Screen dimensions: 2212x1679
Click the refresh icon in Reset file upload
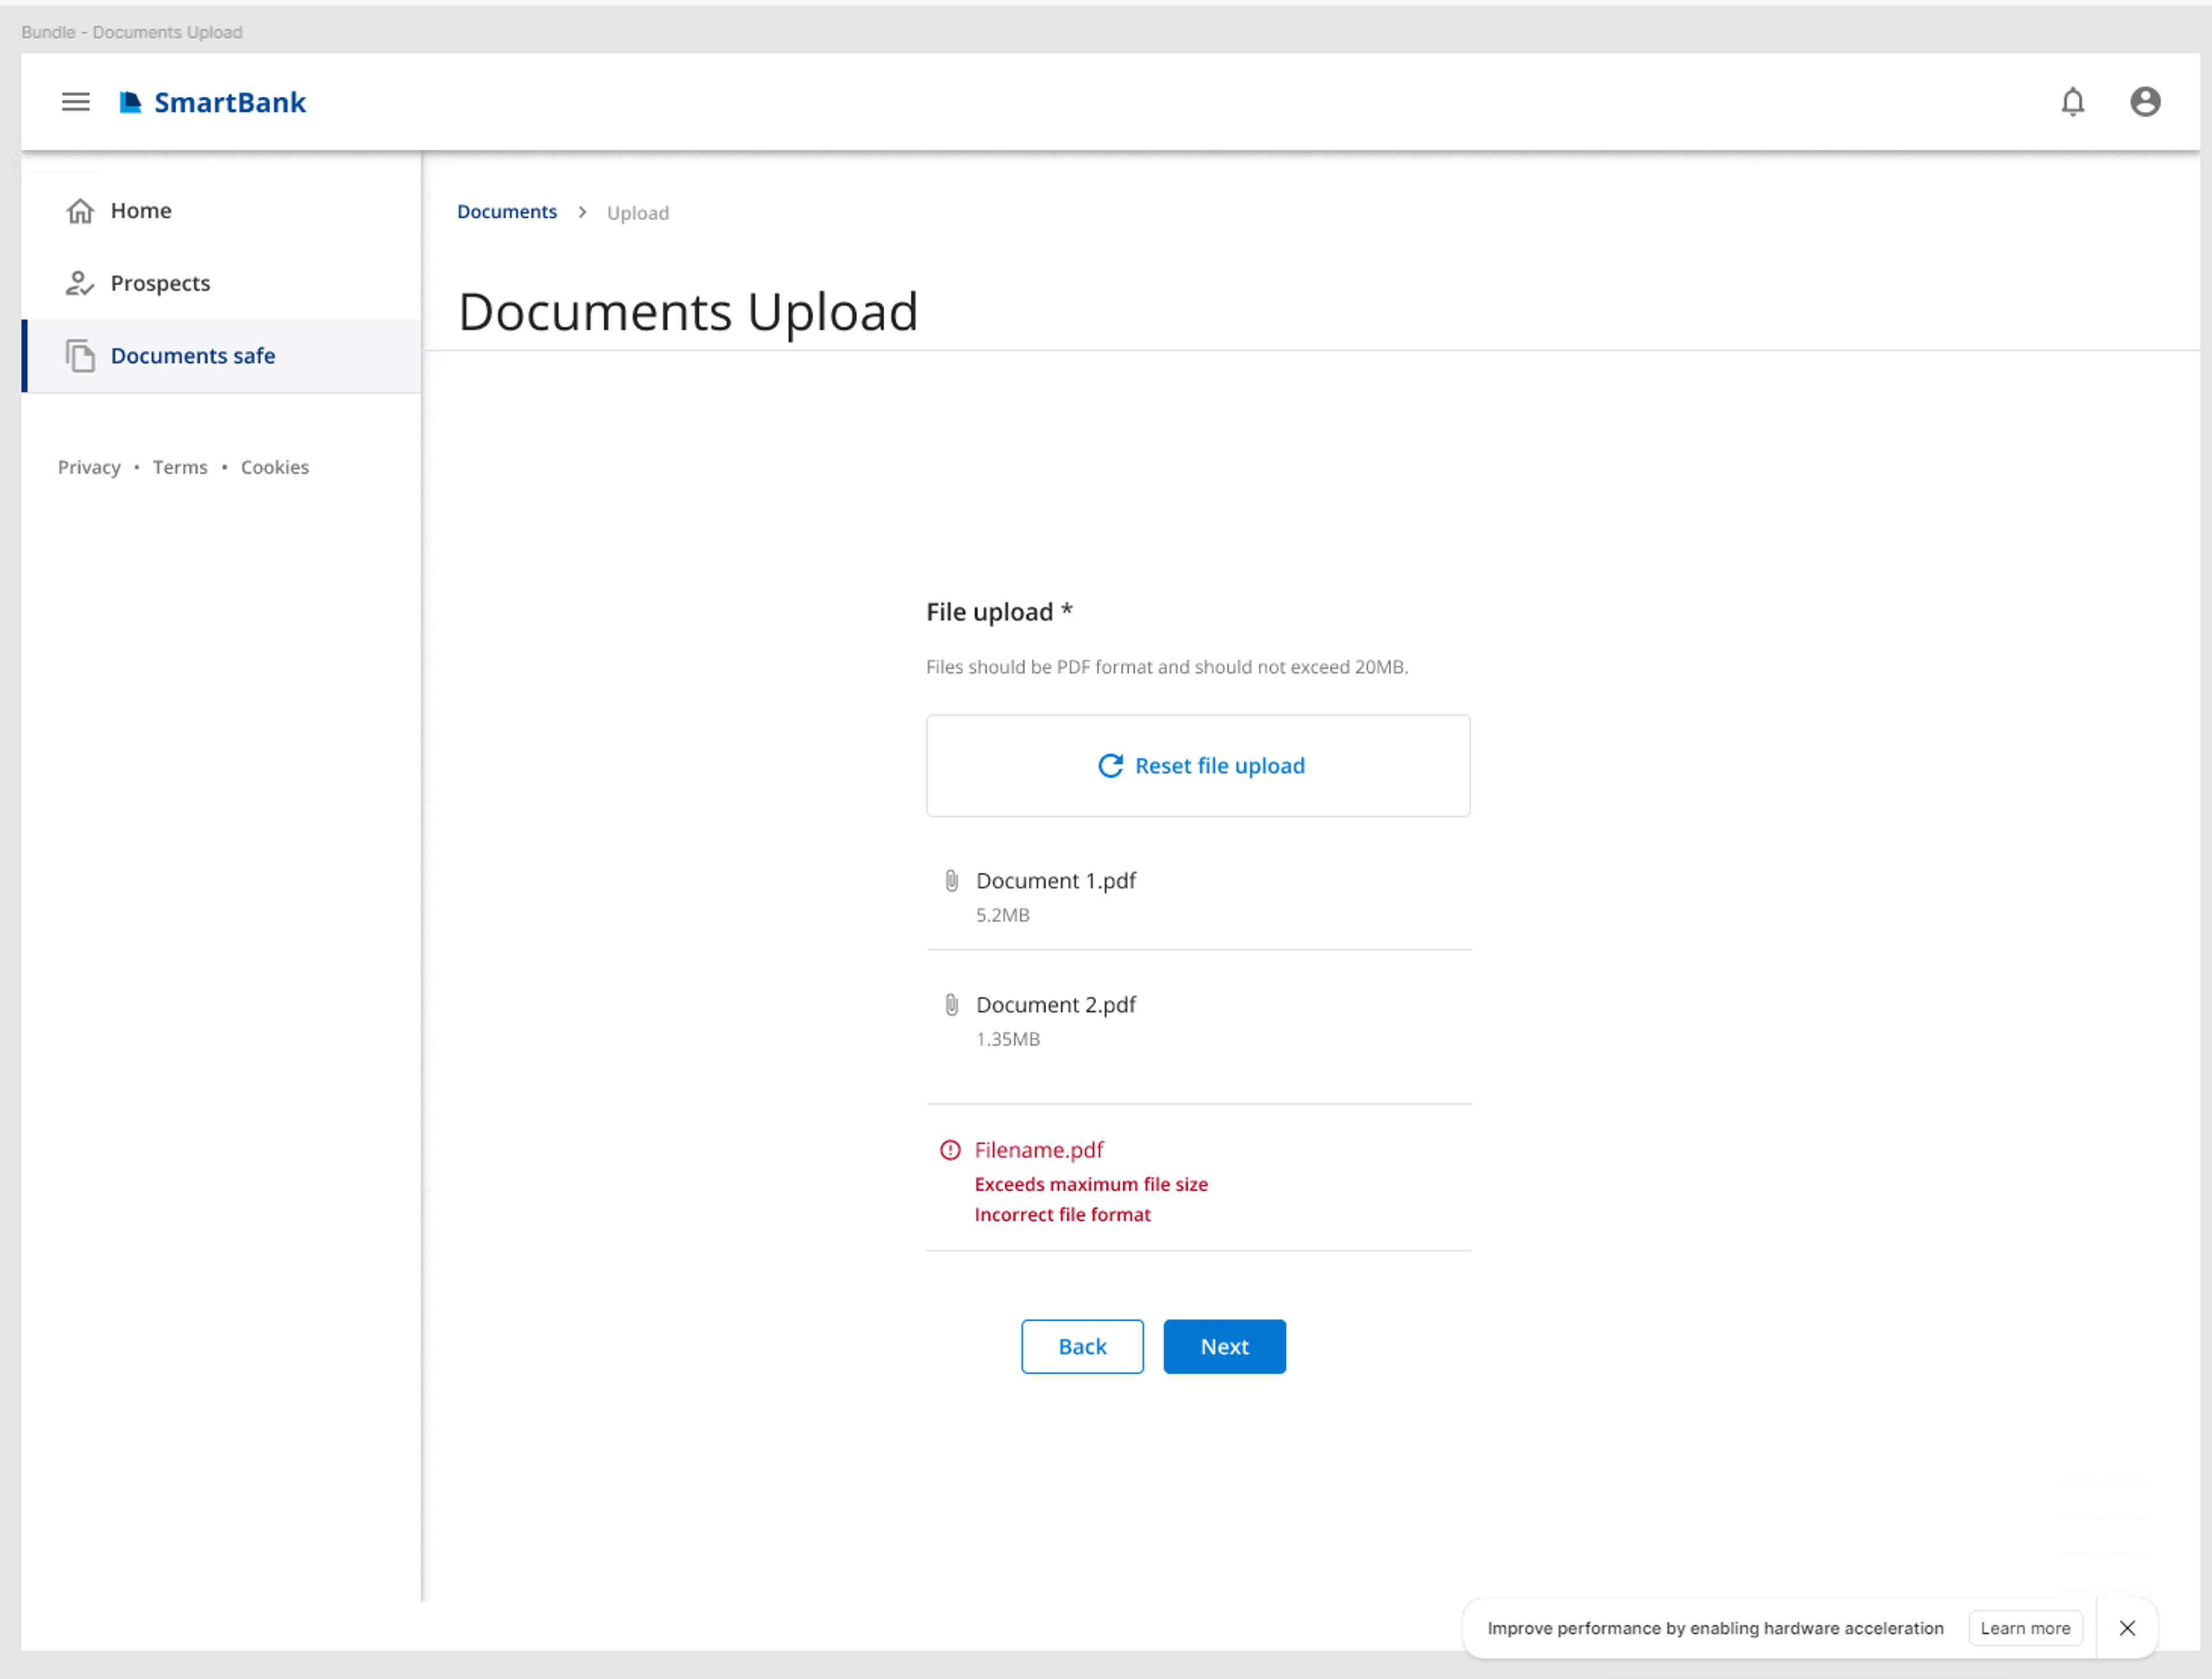1110,766
